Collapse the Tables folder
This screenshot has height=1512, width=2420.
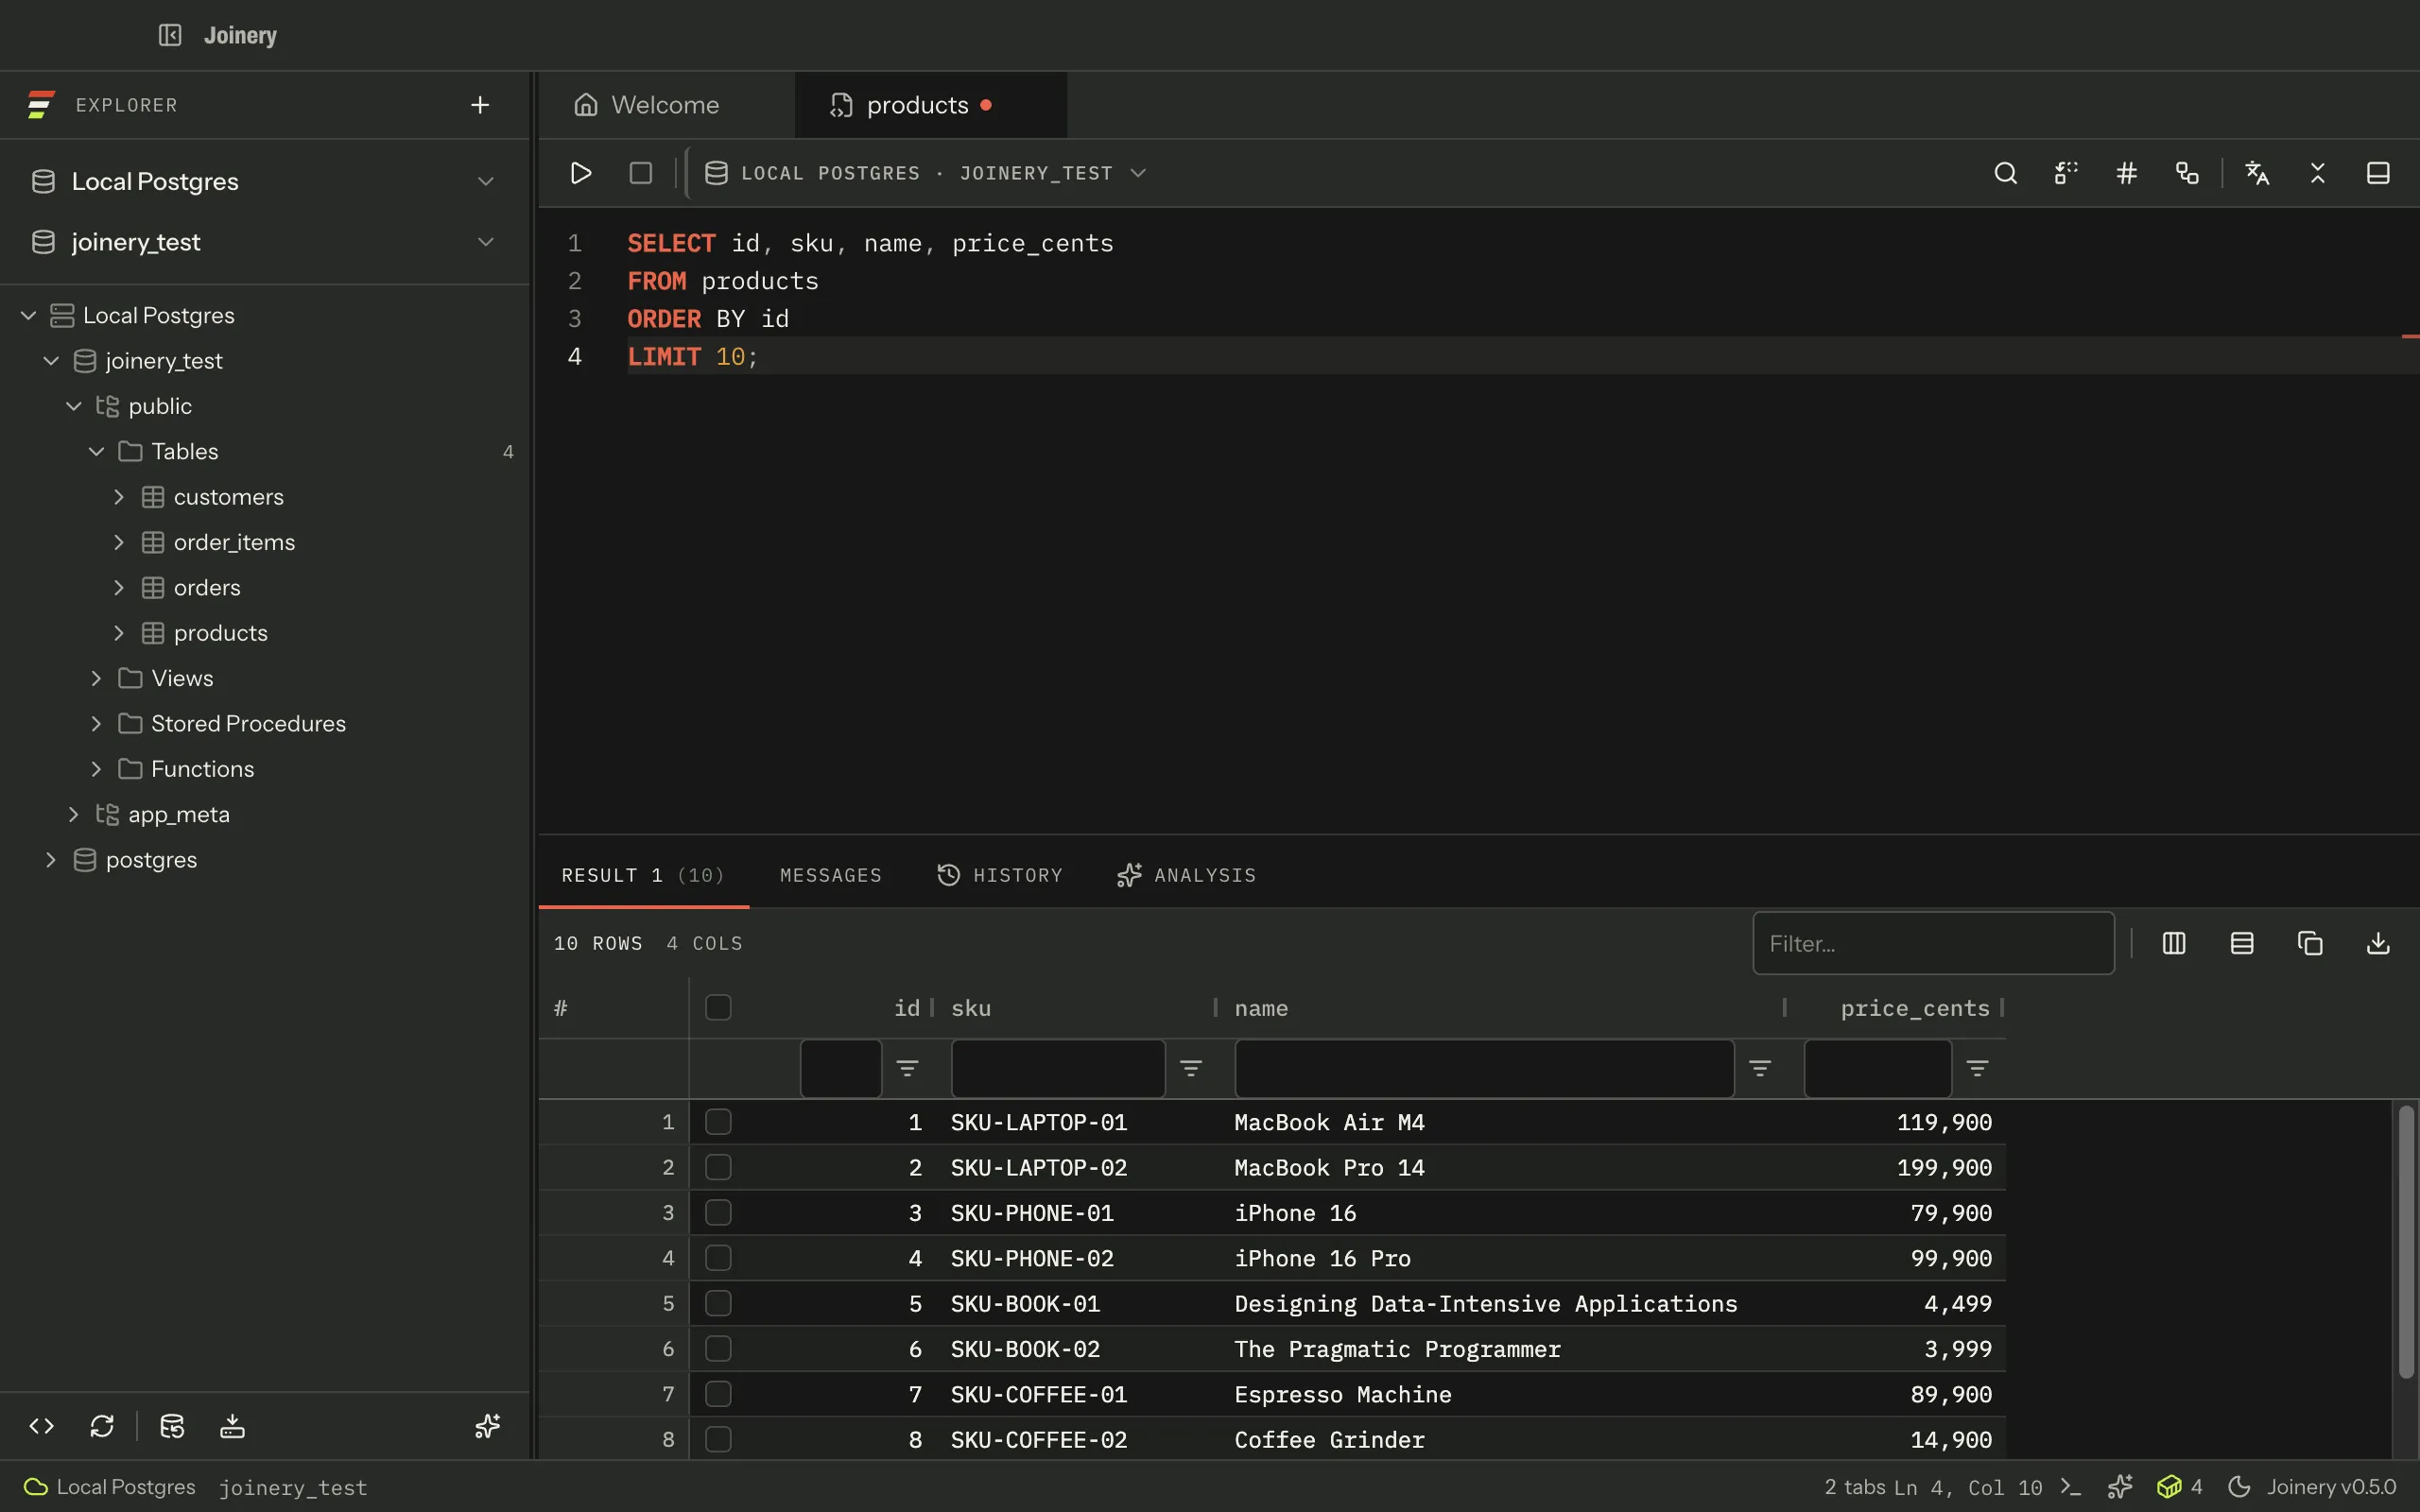(96, 451)
